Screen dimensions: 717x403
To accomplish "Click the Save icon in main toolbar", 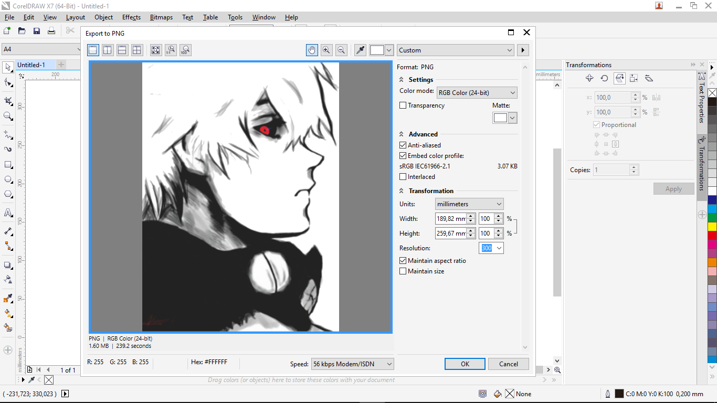I will point(37,31).
